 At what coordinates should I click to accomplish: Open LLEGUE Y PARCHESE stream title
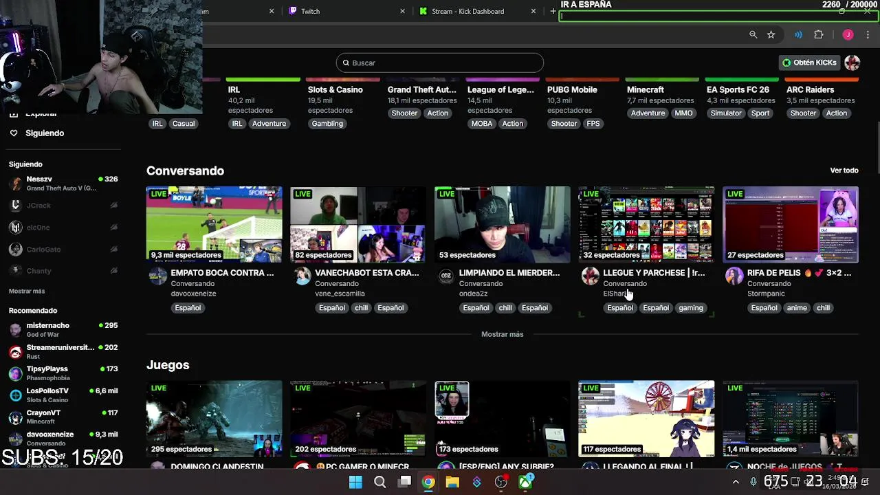(x=654, y=273)
